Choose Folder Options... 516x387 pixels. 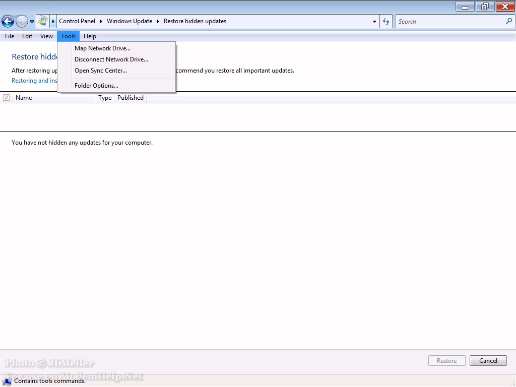coord(116,86)
